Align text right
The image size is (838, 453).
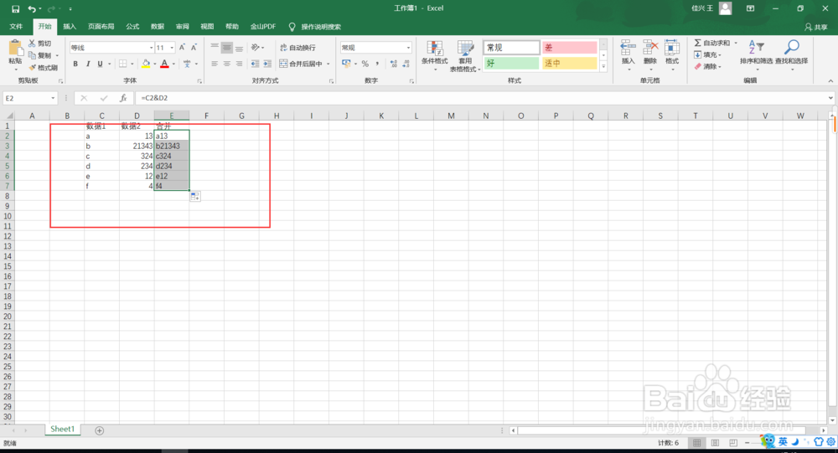point(239,64)
